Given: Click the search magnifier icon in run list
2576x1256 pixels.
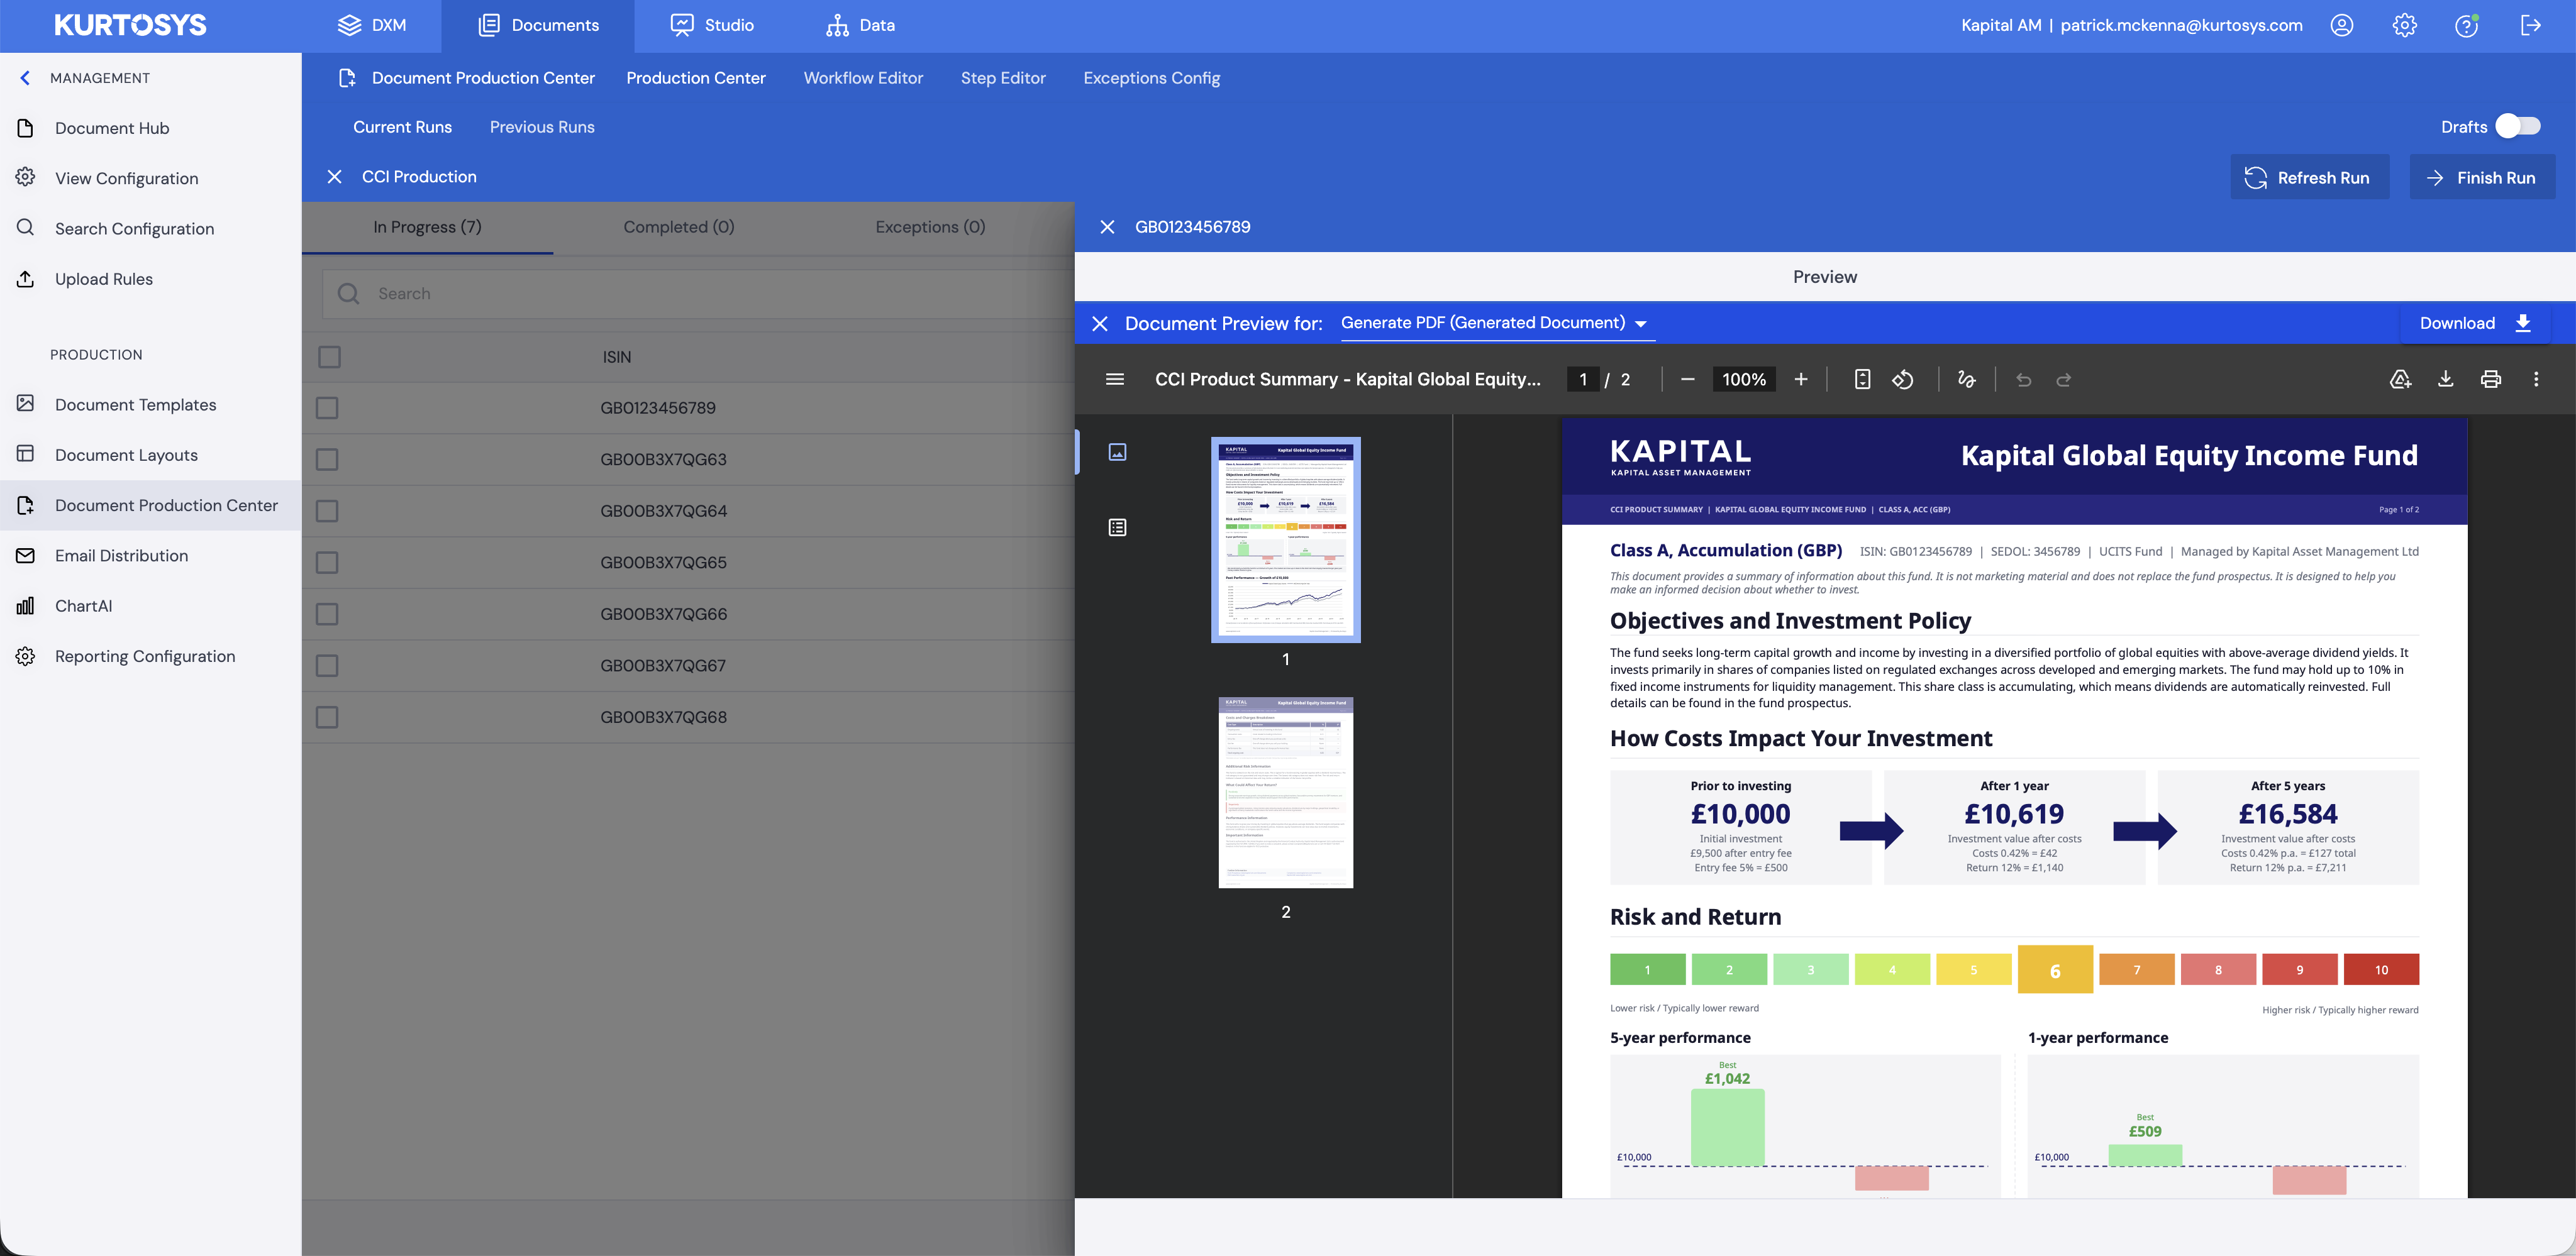Looking at the screenshot, I should coord(348,294).
